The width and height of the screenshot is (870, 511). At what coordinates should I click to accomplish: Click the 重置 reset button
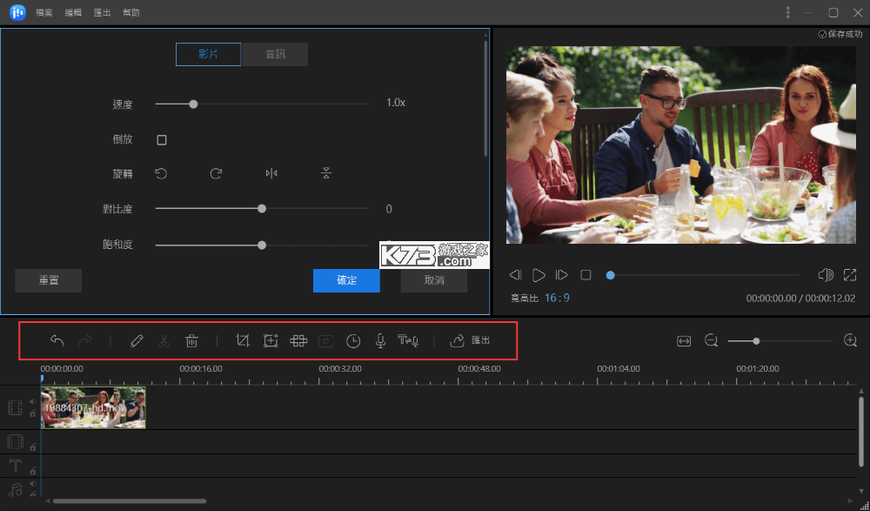(48, 280)
